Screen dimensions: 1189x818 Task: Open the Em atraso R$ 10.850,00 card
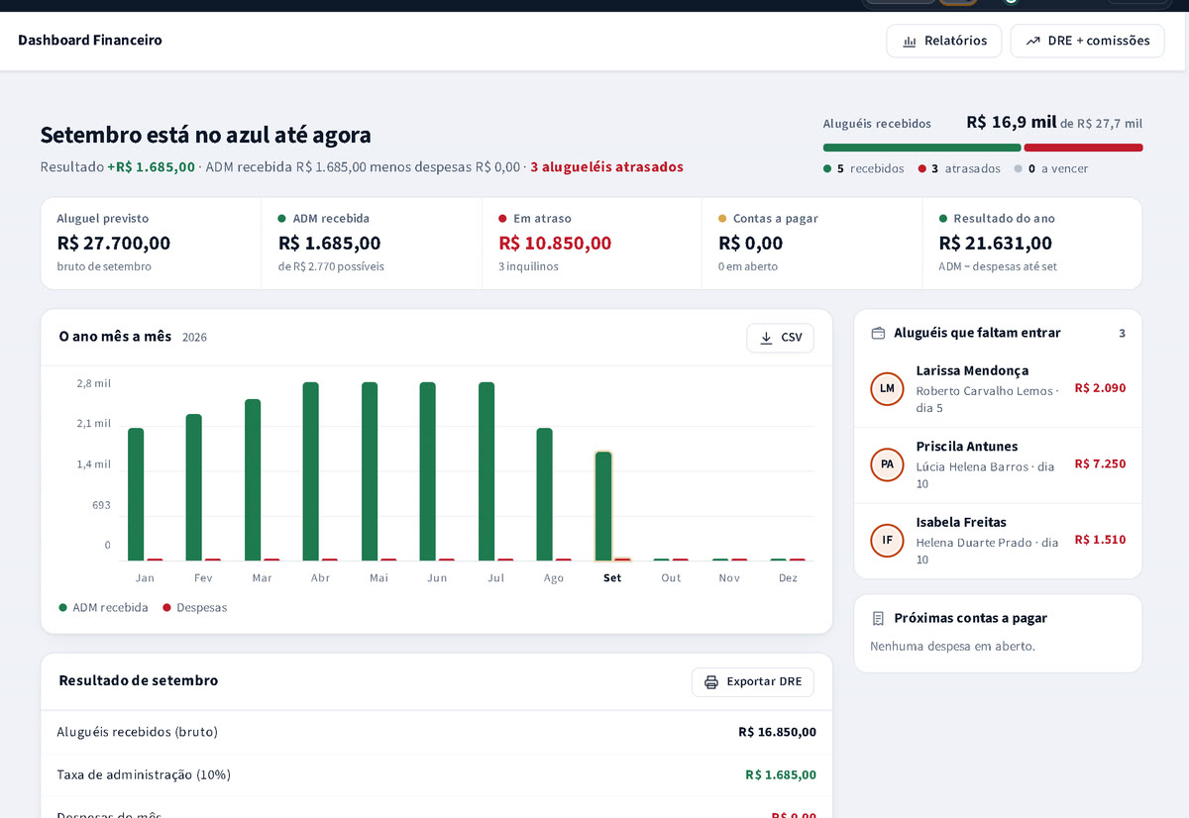tap(592, 244)
